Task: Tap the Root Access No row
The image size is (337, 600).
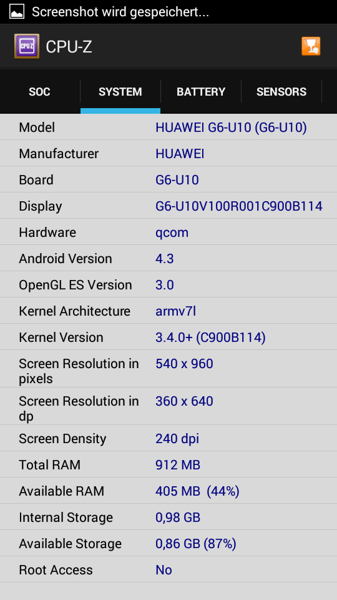Action: tap(168, 570)
